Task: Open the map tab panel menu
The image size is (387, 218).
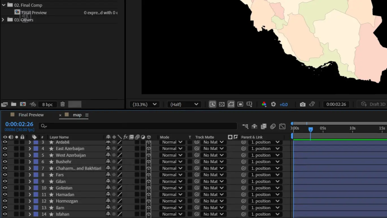Action: [87, 115]
